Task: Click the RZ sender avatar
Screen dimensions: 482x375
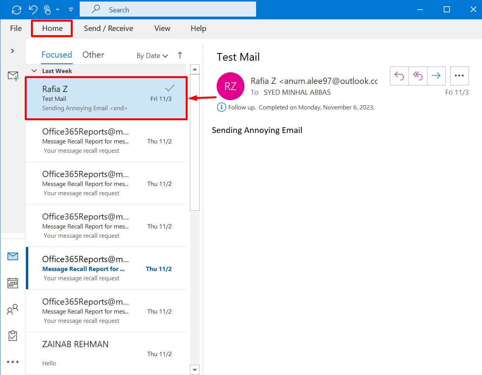Action: coord(231,86)
